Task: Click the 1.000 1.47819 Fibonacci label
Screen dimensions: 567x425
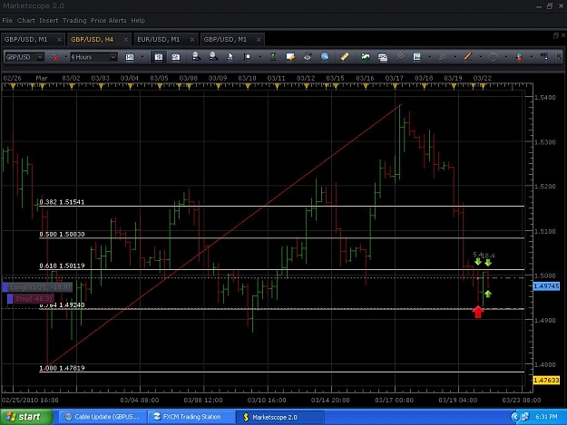Action: [62, 368]
